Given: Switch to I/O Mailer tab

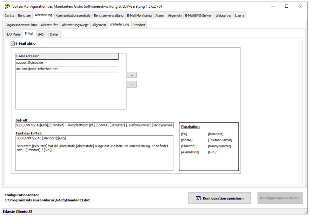Looking at the screenshot, I should pos(14,34).
